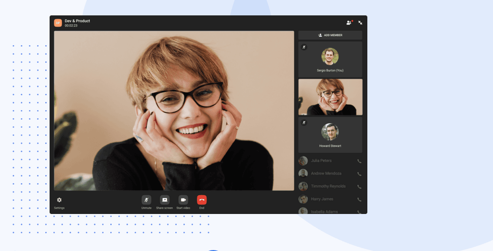Click muted mic icon on Sergio Burton tile

click(304, 47)
